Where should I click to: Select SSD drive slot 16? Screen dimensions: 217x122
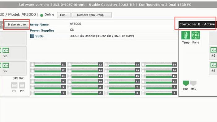(159, 76)
